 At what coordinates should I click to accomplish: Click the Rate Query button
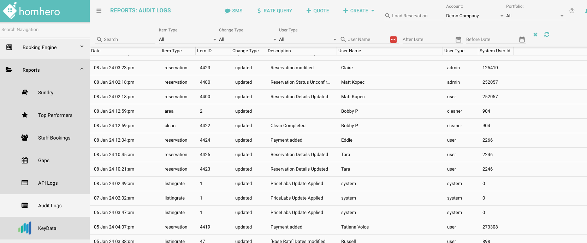[275, 11]
